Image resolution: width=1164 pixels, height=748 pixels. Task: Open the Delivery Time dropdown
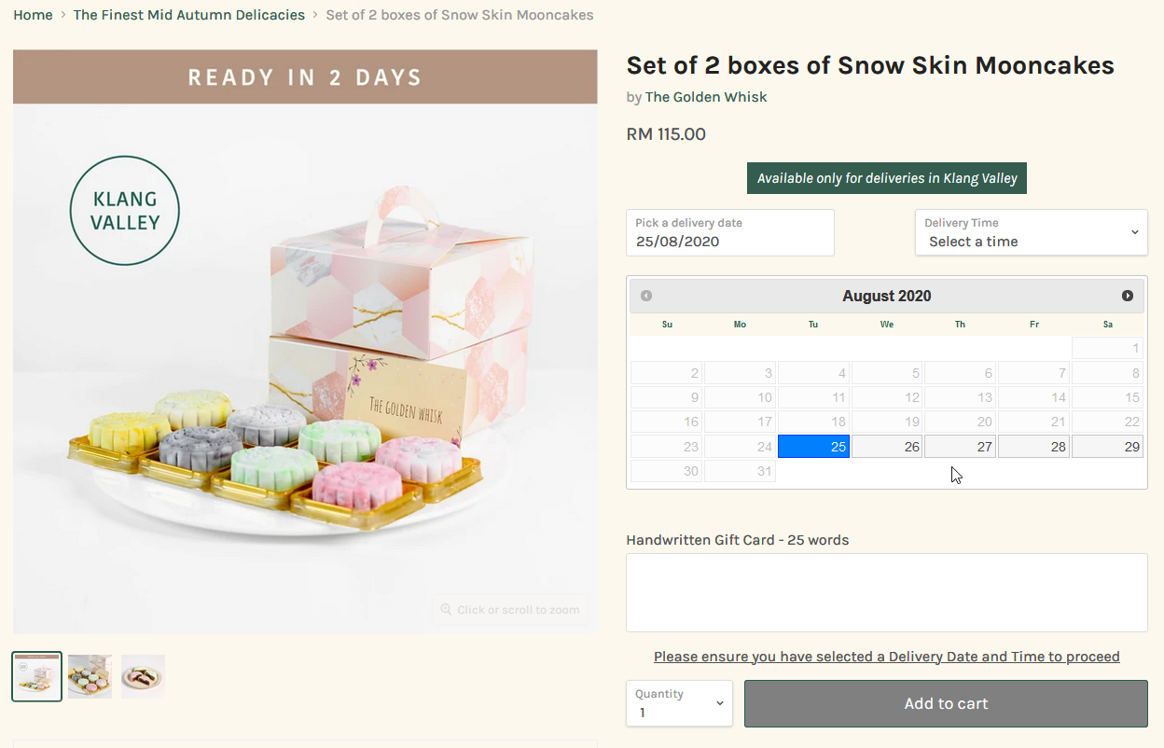[x=1031, y=232]
